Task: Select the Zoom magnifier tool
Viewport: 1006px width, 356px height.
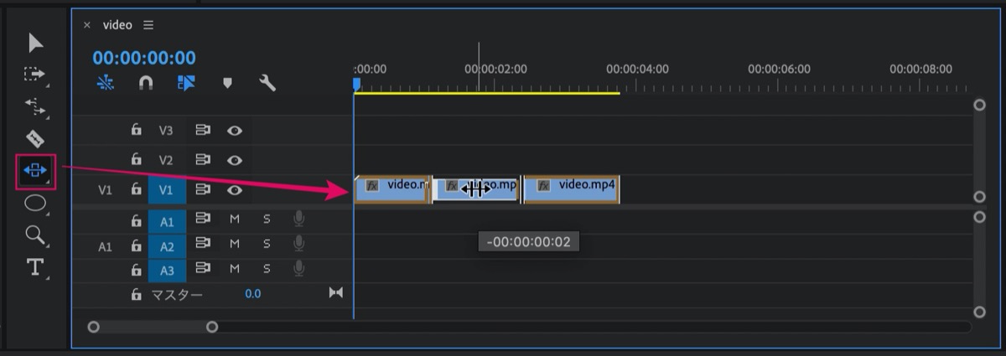Action: pos(35,235)
